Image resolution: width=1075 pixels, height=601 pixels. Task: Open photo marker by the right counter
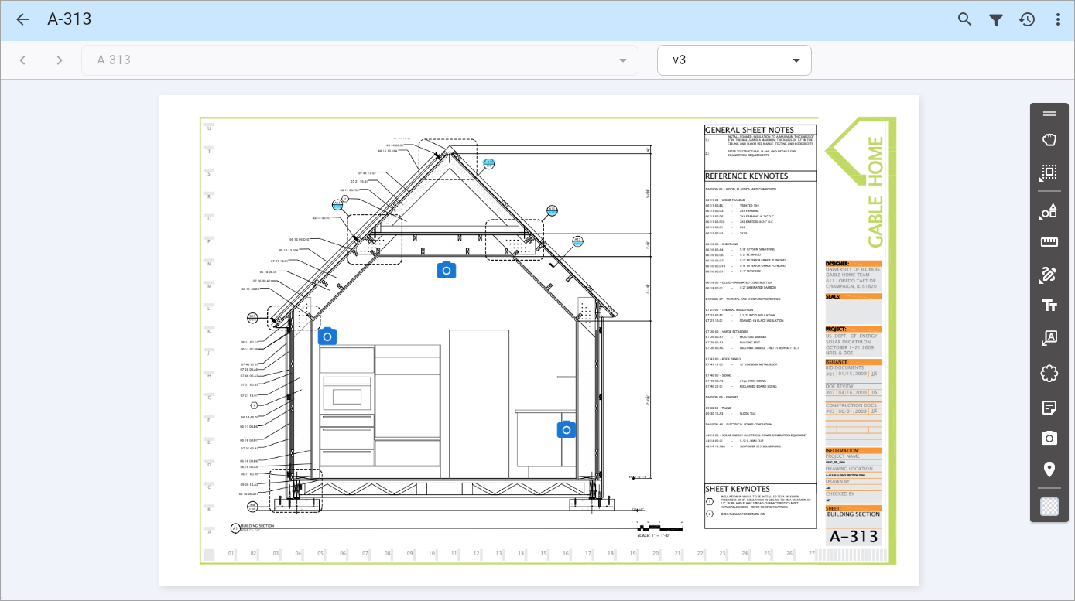tap(567, 429)
